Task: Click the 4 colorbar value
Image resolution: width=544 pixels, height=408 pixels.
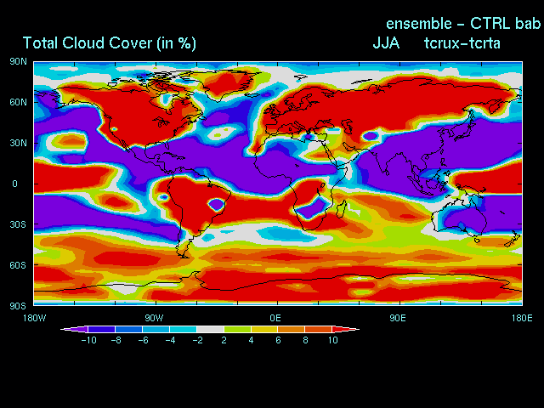Action: 251,340
